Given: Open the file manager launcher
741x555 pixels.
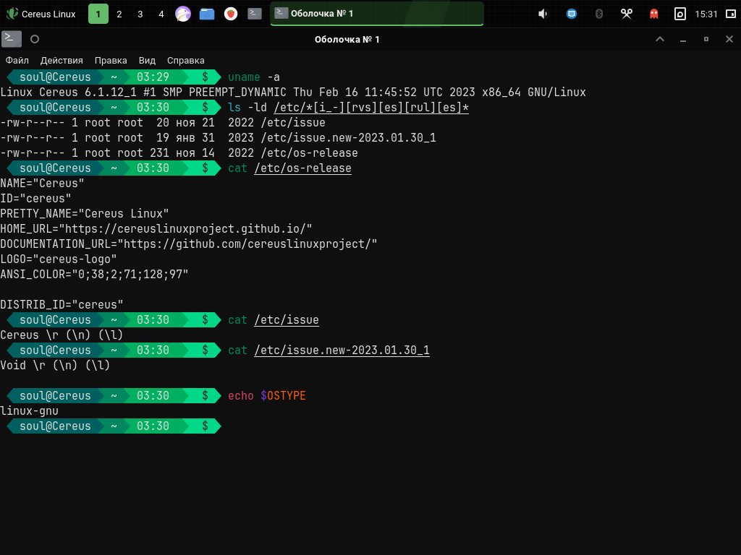Looking at the screenshot, I should tap(207, 14).
